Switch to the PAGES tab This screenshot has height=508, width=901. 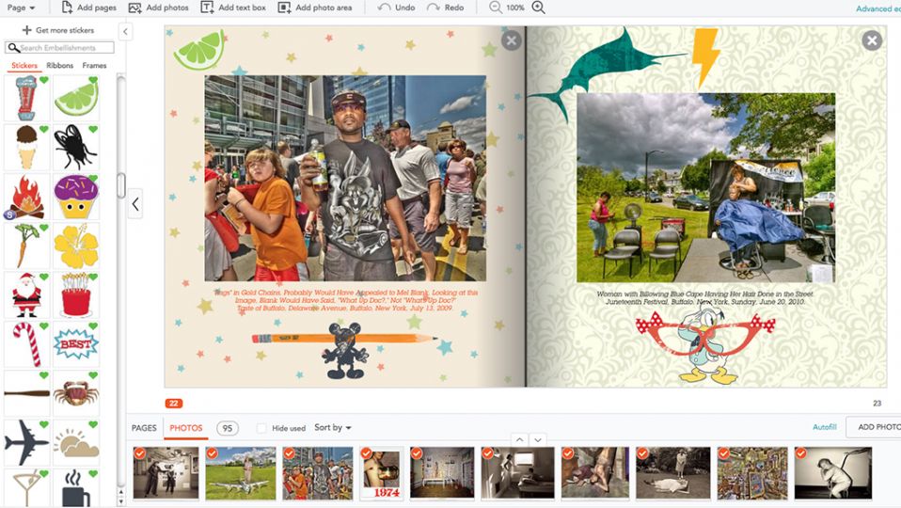click(x=144, y=428)
